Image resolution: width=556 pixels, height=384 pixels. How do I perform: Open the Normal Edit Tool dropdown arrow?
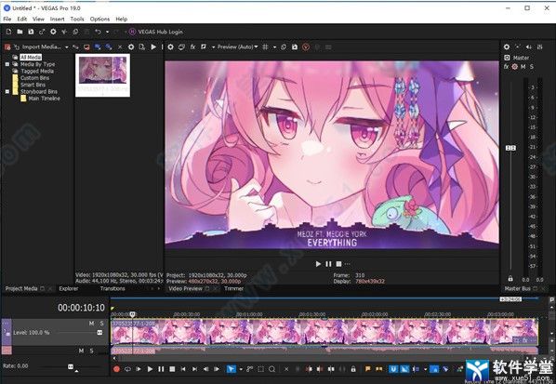click(x=241, y=369)
